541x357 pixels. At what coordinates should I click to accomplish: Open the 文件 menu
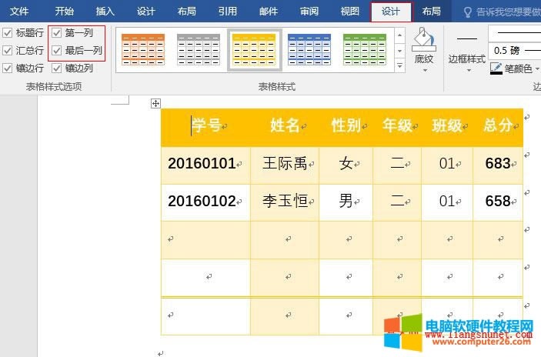19,12
